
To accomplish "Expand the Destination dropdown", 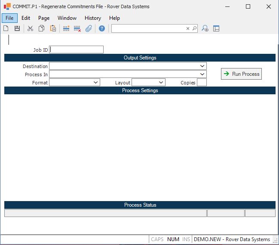I will [x=202, y=66].
